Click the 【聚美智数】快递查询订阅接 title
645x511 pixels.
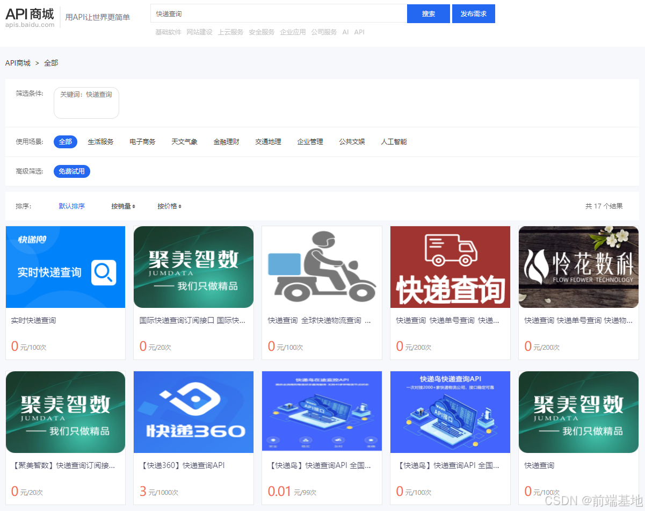(63, 465)
